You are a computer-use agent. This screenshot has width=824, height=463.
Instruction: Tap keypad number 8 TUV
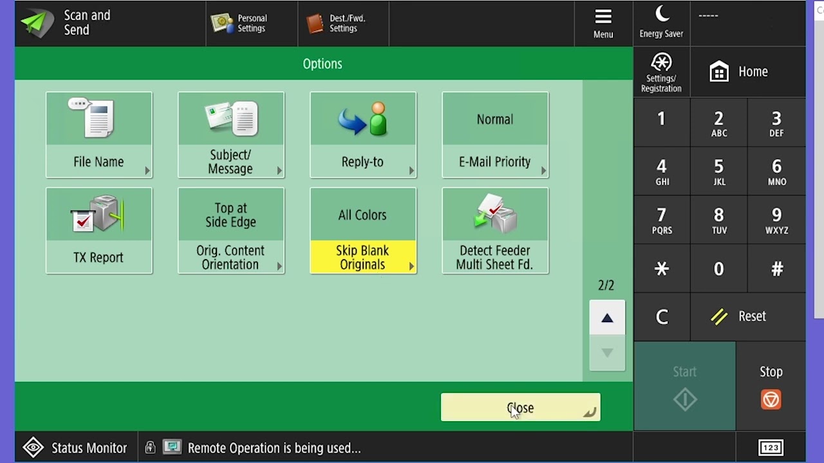[719, 220]
